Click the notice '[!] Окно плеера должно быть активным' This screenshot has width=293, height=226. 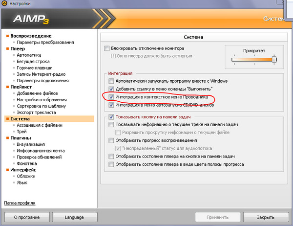(x=151, y=56)
